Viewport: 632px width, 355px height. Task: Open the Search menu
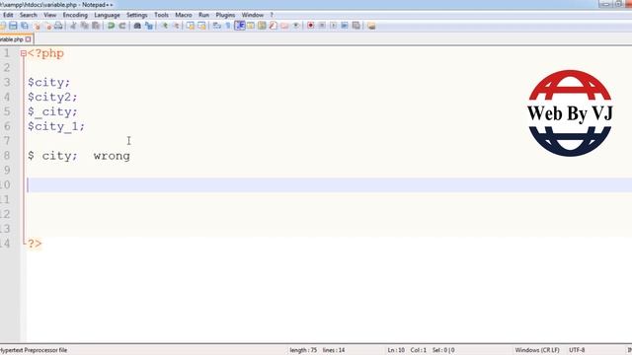coord(29,15)
